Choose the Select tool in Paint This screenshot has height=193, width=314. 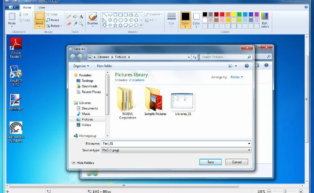coord(39,20)
